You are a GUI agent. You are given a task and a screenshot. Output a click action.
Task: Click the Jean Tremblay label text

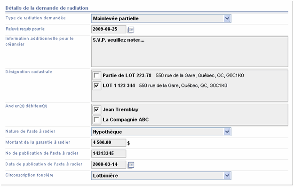(120, 109)
